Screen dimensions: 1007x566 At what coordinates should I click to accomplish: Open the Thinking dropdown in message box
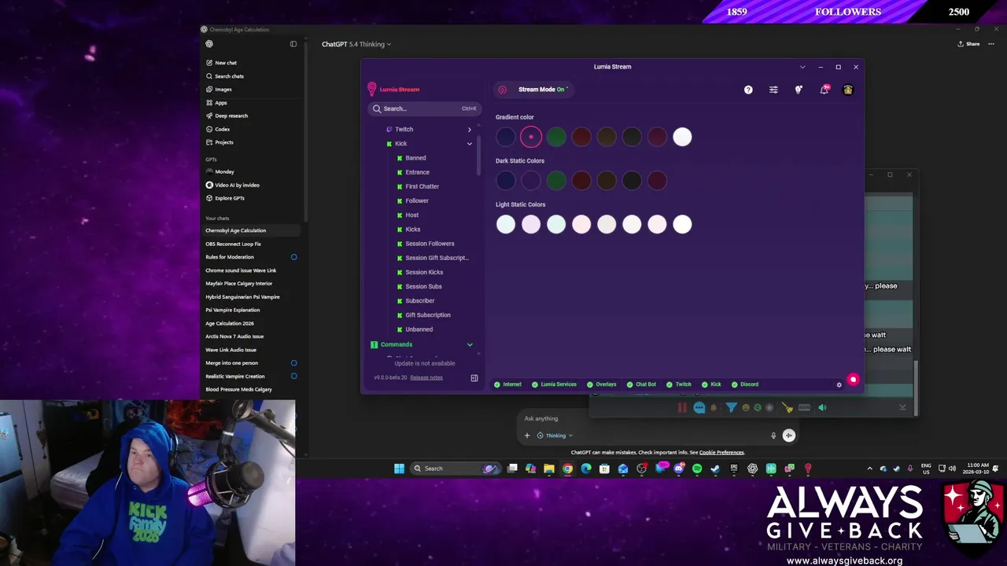click(x=555, y=436)
